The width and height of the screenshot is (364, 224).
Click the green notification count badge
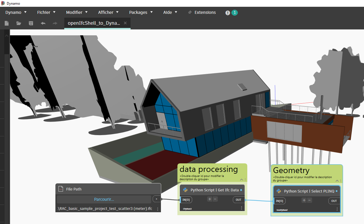tap(235, 13)
